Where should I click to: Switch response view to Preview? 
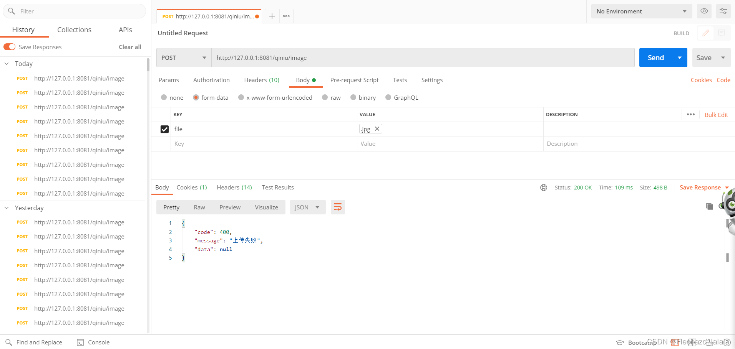point(230,207)
